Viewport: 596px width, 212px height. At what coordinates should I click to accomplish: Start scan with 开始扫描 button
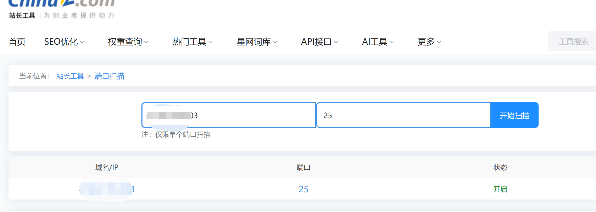(x=514, y=115)
